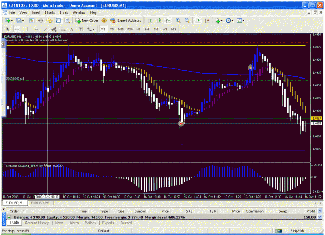The height and width of the screenshot is (235, 325).
Task: Switch chart to bar chart icon
Action: (150, 20)
